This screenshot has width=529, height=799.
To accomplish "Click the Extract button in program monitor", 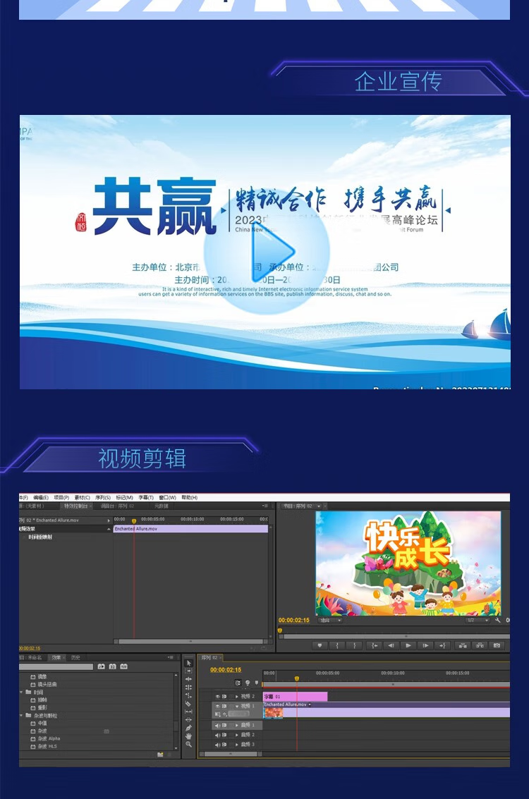I will [x=480, y=645].
